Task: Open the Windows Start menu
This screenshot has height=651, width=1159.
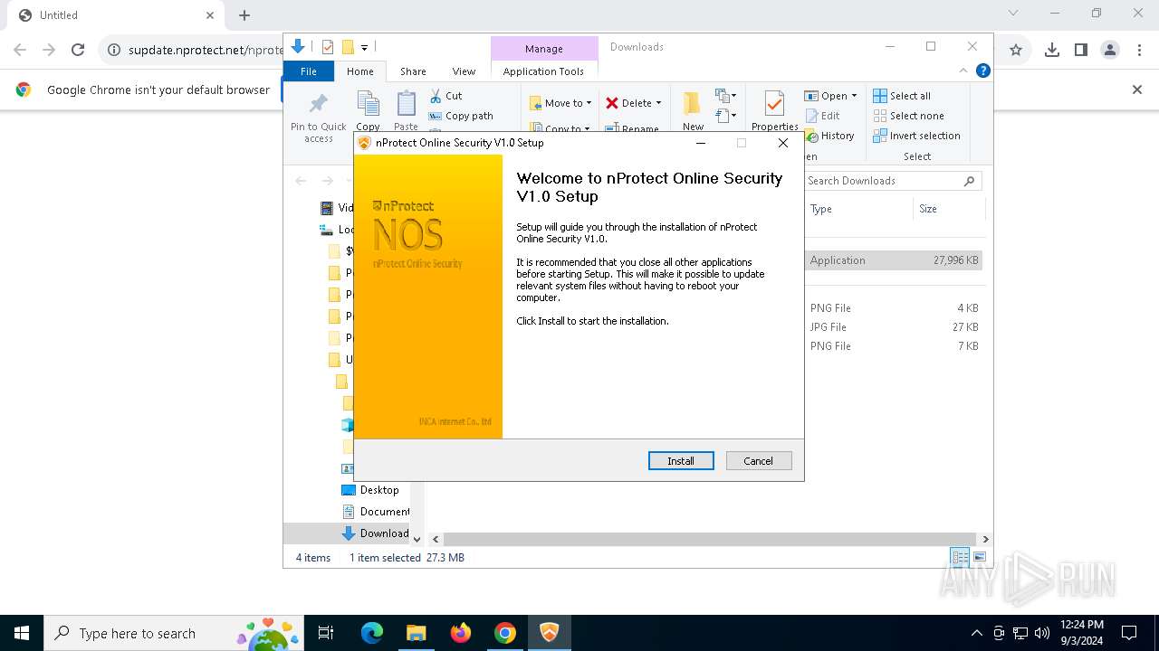Action: (22, 633)
